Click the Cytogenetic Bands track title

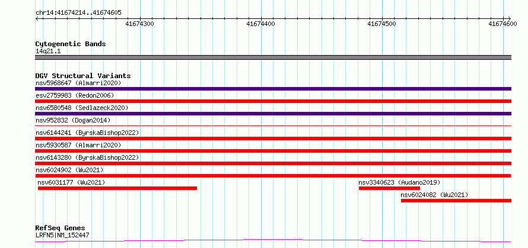pos(71,44)
